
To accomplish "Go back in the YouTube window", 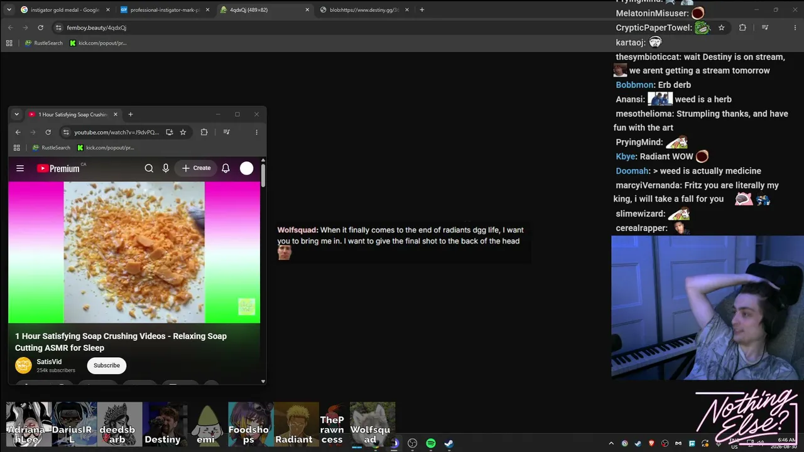I will (x=18, y=132).
